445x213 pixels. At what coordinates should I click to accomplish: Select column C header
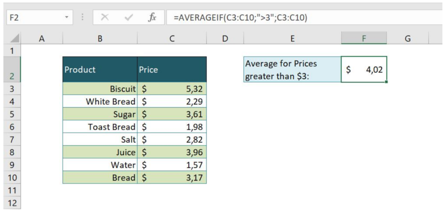(172, 38)
